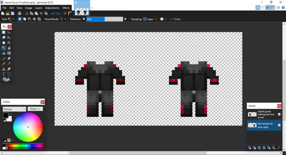The width and height of the screenshot is (286, 155).
Task: Click the Add New Layer icon
Action: (250, 148)
